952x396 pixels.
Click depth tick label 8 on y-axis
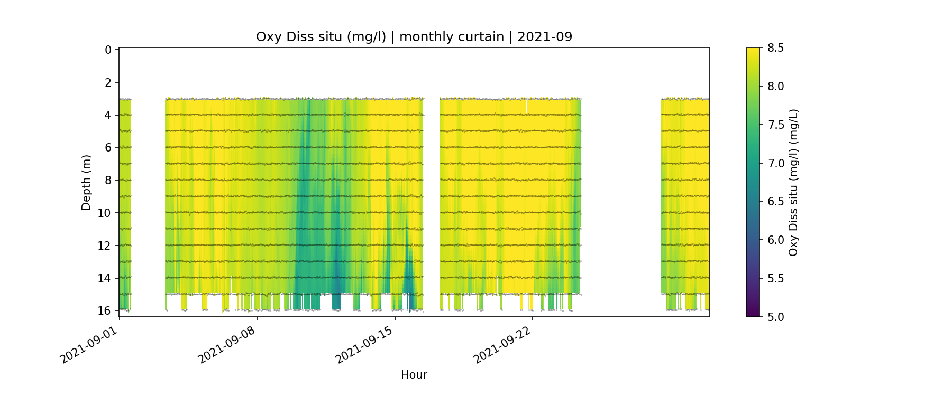coord(108,180)
